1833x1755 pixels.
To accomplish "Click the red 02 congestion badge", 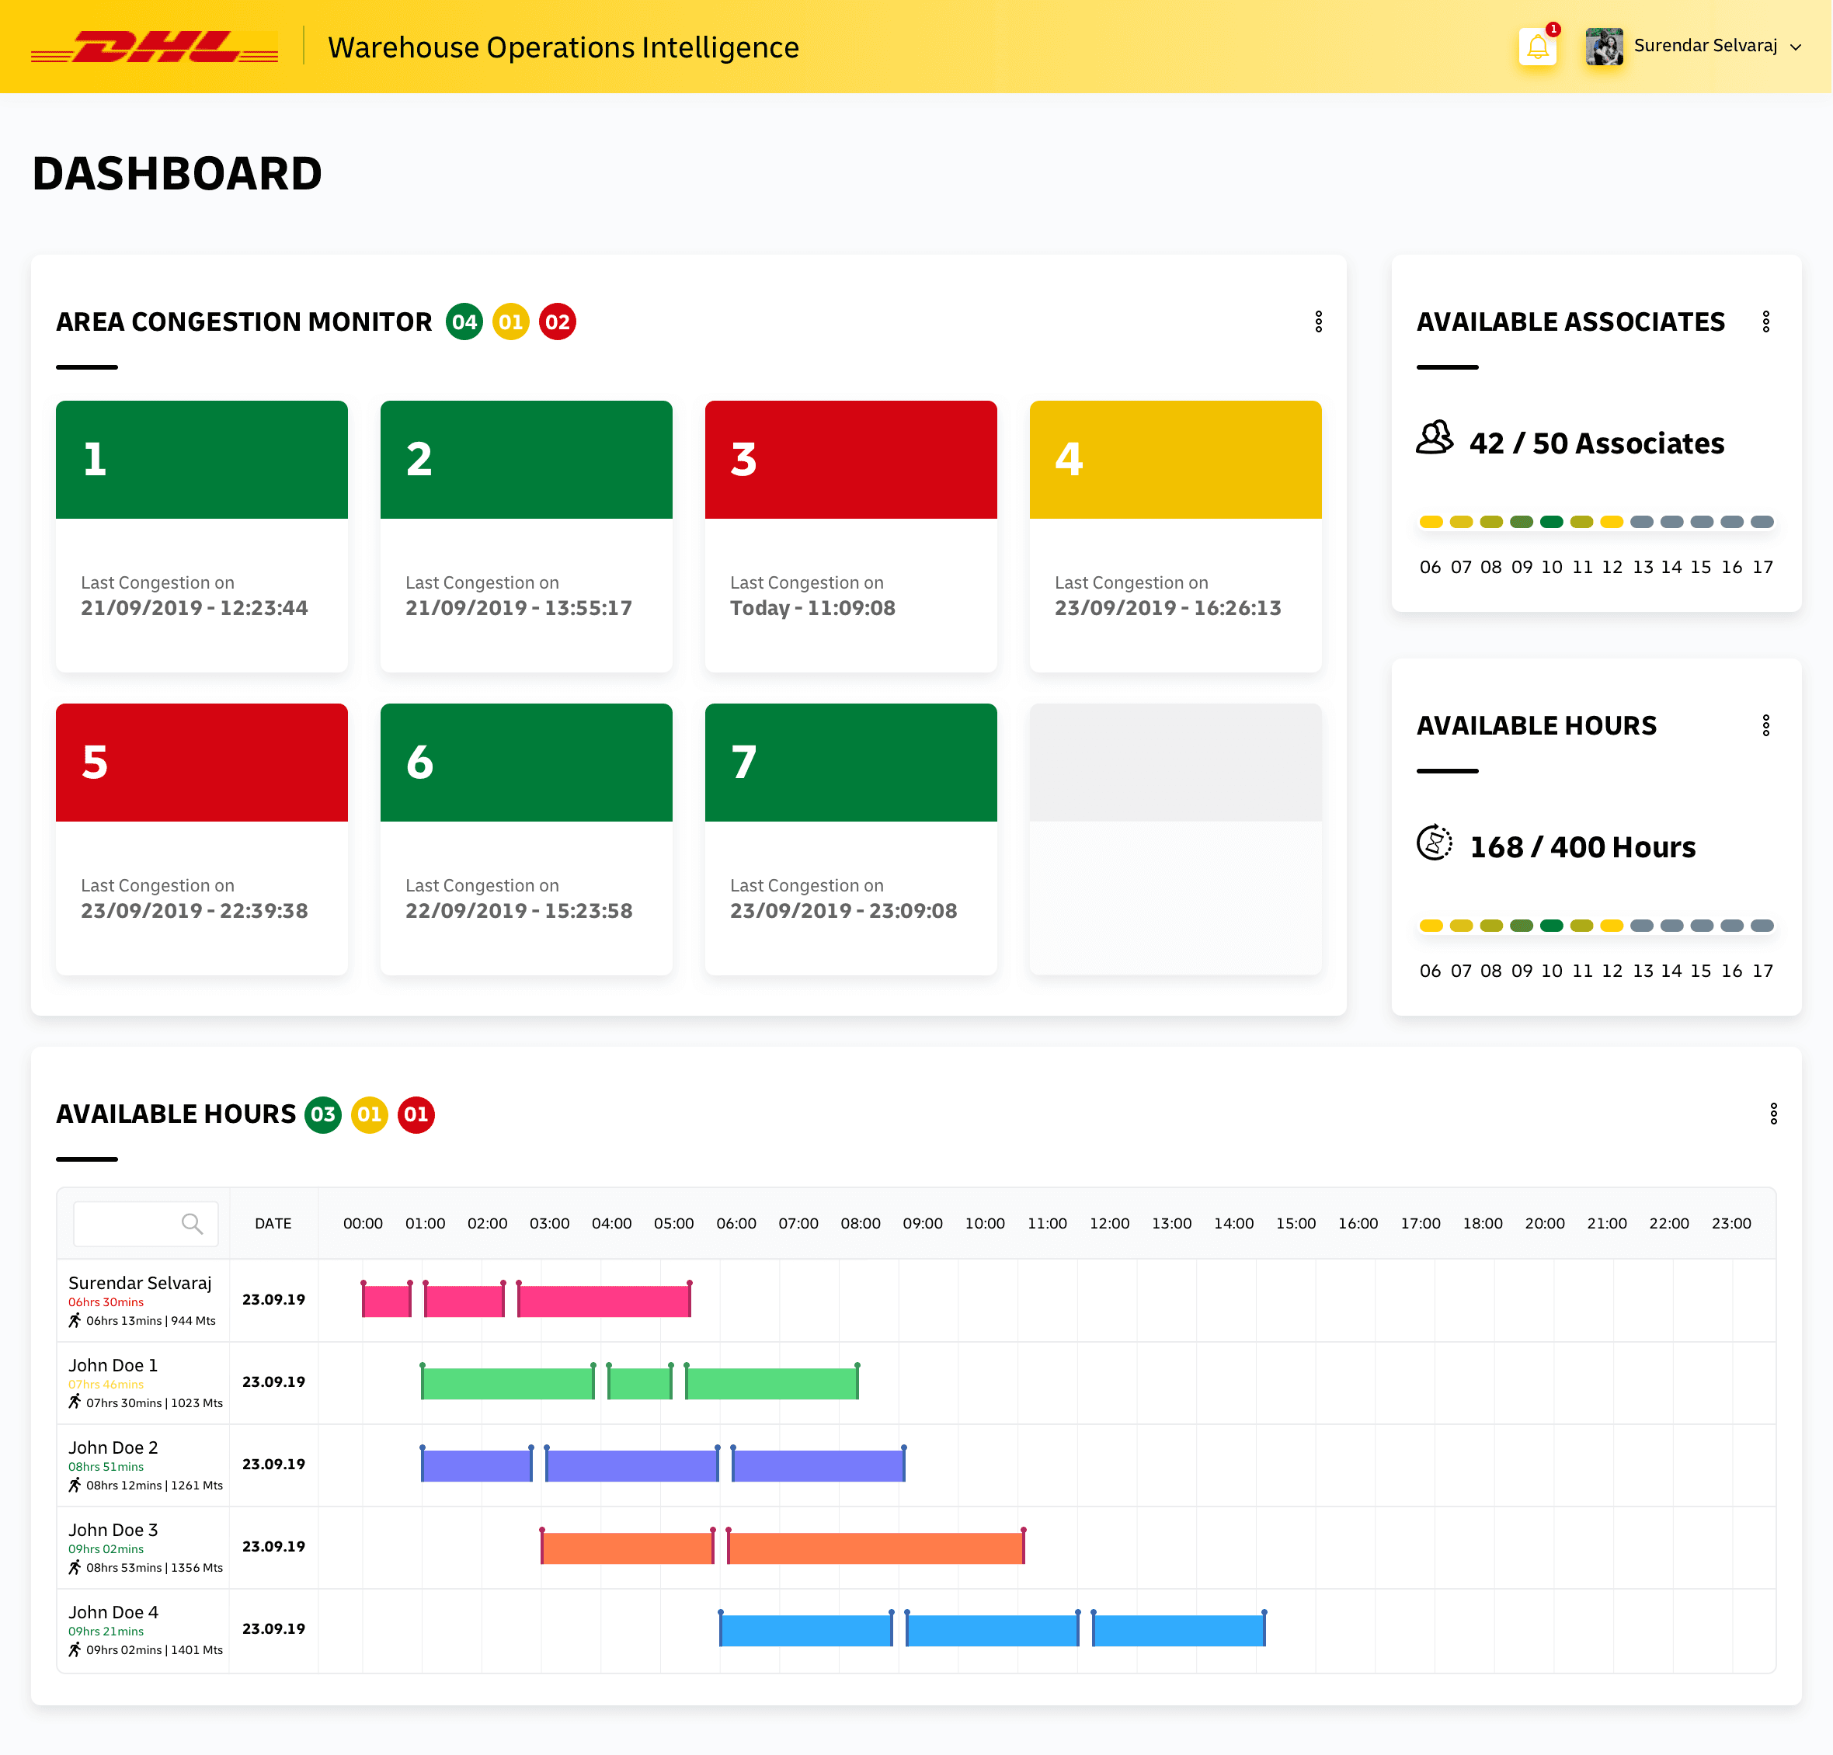I will pyautogui.click(x=558, y=321).
